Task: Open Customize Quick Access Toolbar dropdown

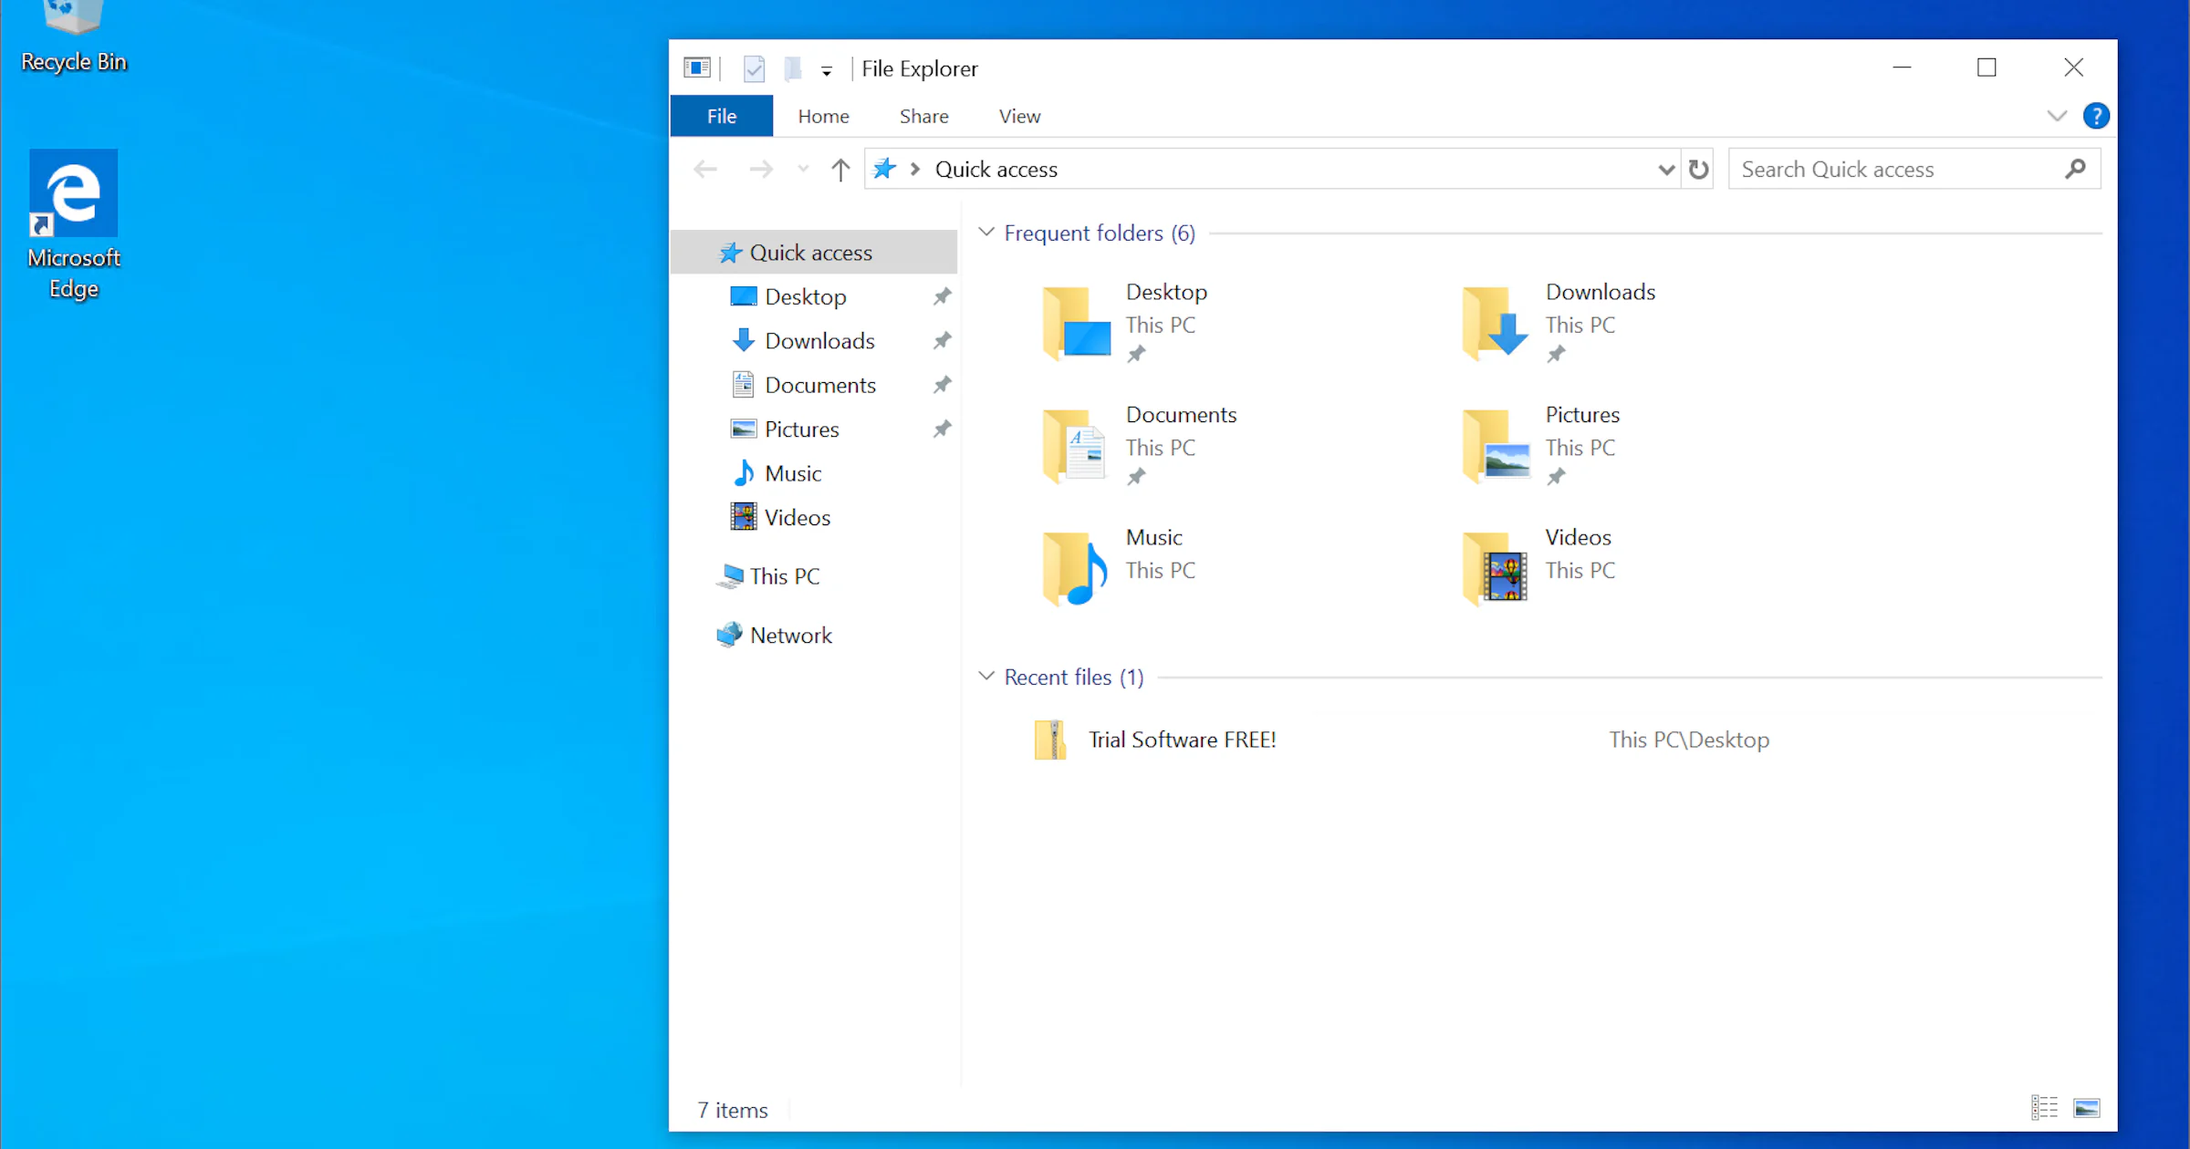Action: pos(826,70)
